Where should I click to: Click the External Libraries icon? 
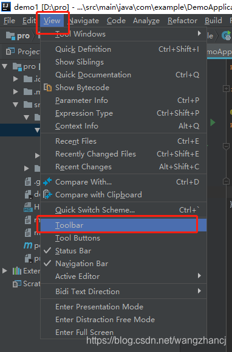tap(17, 271)
